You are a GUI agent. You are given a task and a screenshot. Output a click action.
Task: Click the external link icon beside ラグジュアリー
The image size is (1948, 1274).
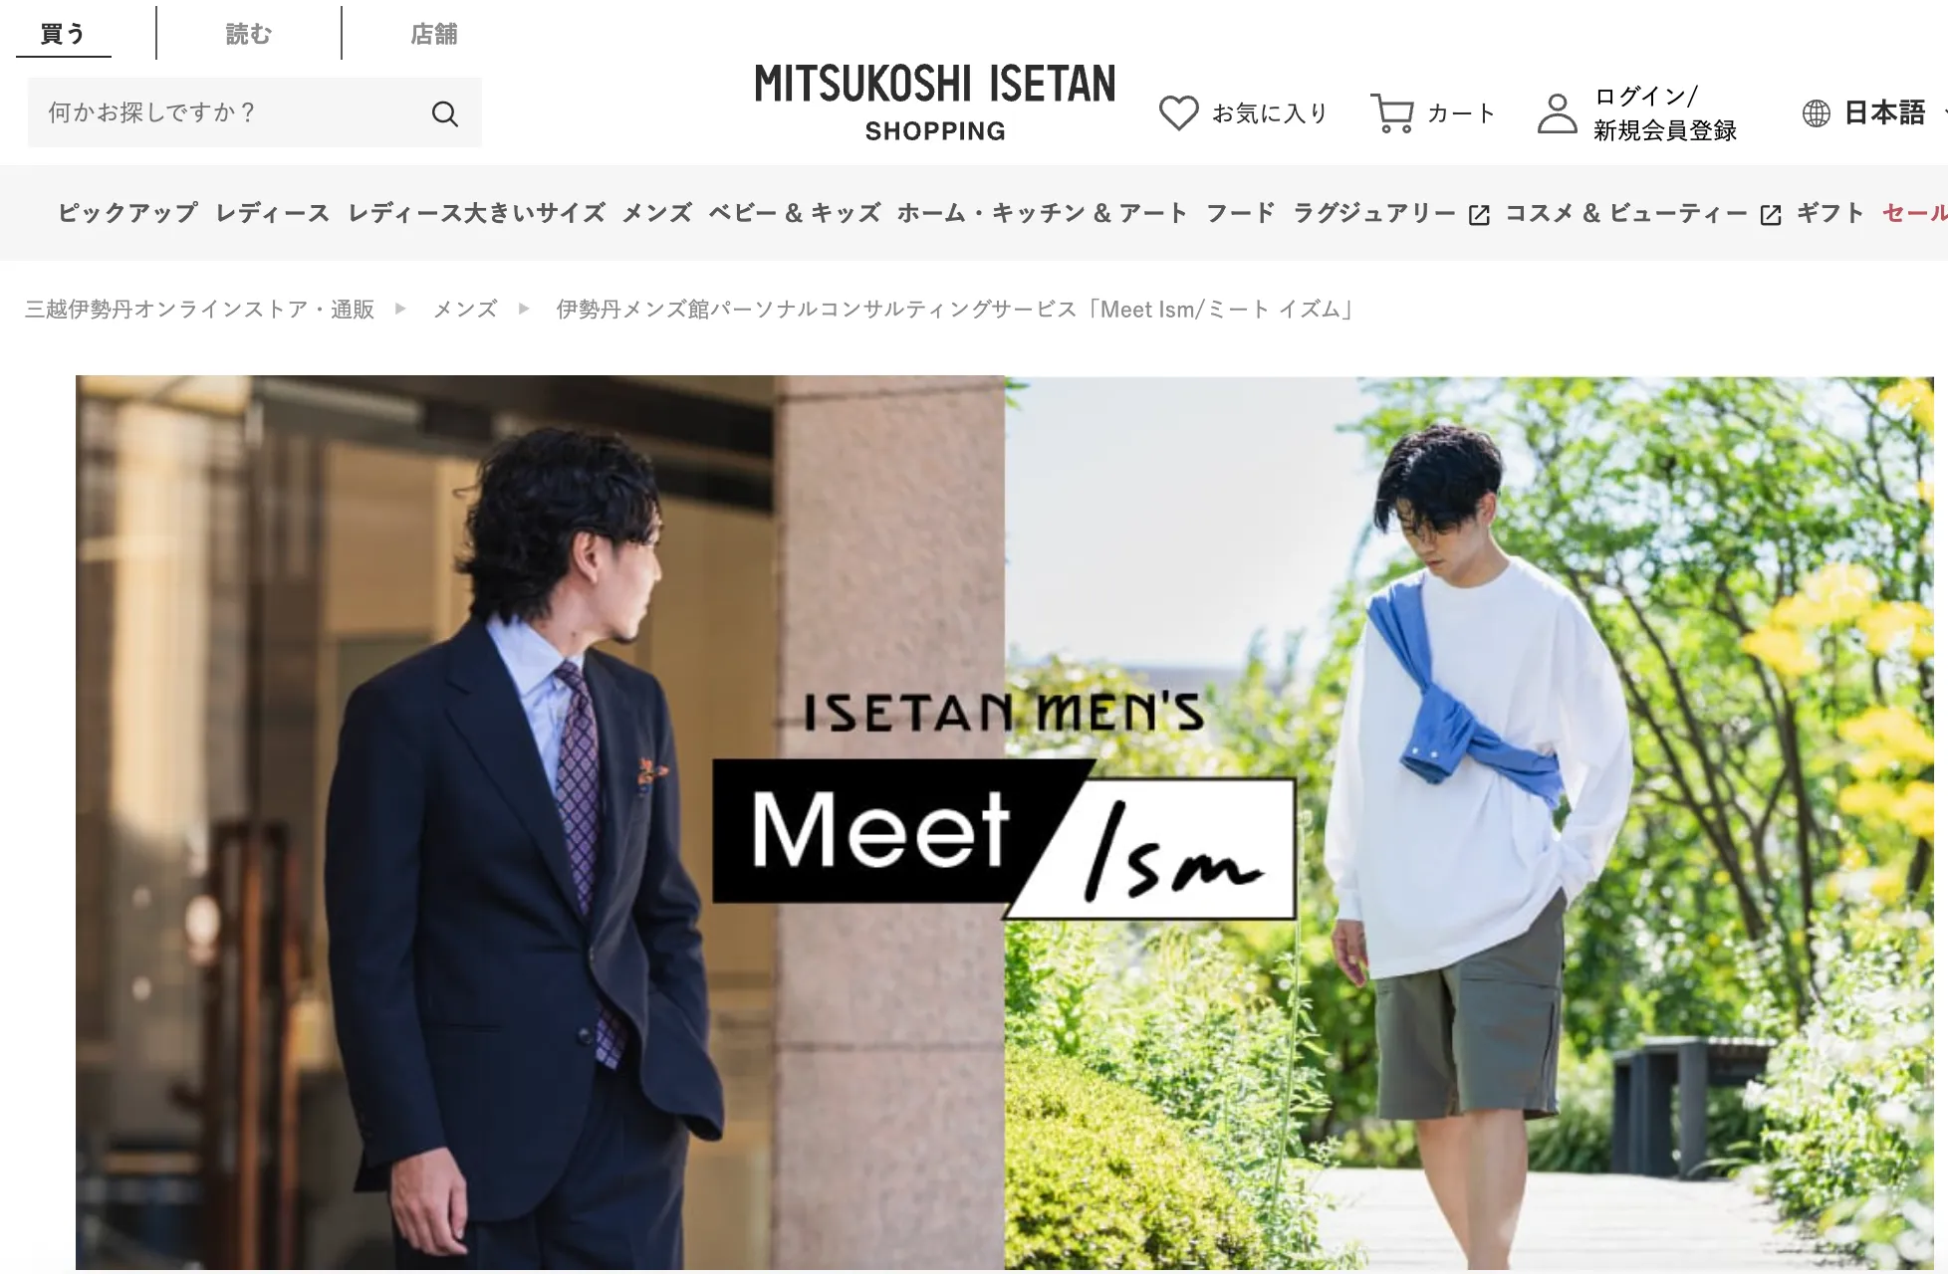tap(1479, 215)
